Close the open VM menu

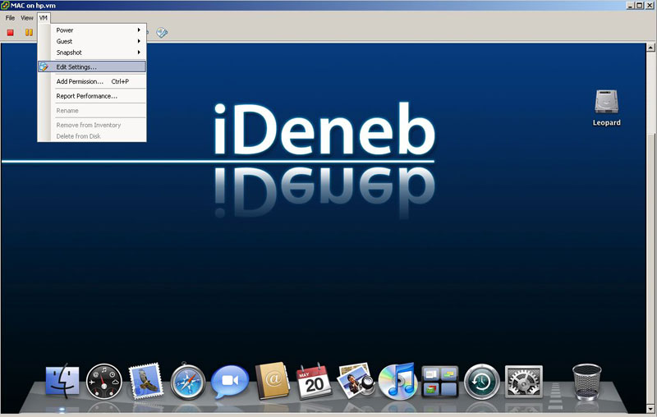44,18
